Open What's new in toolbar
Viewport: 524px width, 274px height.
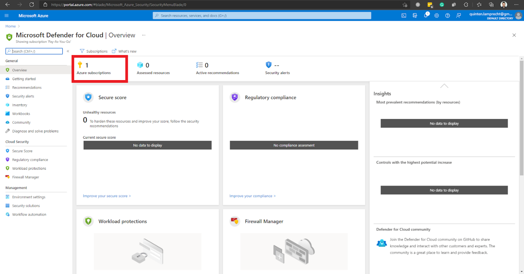point(124,51)
